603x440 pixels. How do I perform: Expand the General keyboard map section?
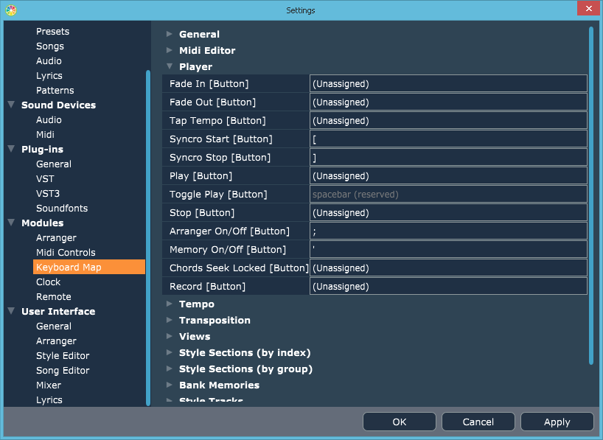coord(170,34)
